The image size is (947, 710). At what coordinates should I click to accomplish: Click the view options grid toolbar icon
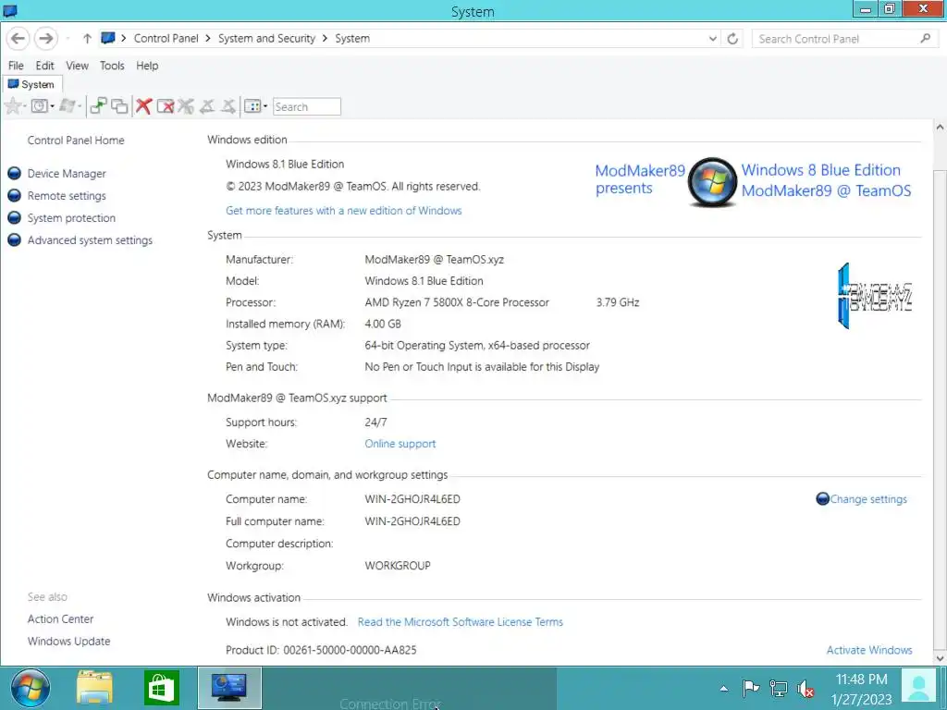252,106
